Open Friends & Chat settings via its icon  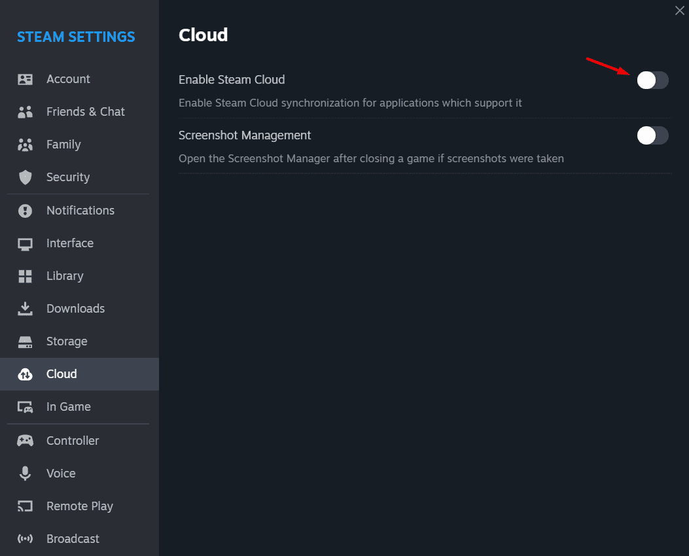click(25, 111)
